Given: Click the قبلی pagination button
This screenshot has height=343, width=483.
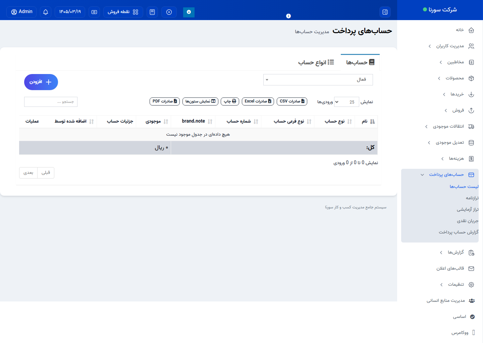Looking at the screenshot, I should click(x=46, y=173).
